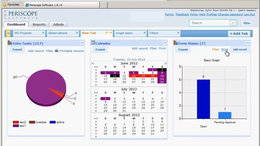Click the esc1 purple legend swatch
Screen dimensions: 260x146
(x=16, y=126)
